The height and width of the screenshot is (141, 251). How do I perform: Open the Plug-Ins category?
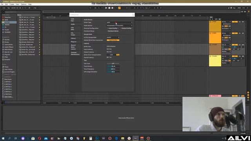[x=7, y=54]
